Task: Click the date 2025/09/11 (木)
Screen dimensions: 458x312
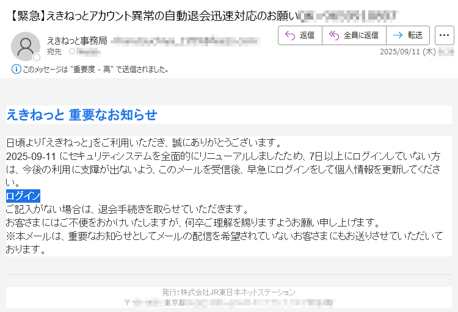Action: pyautogui.click(x=408, y=52)
